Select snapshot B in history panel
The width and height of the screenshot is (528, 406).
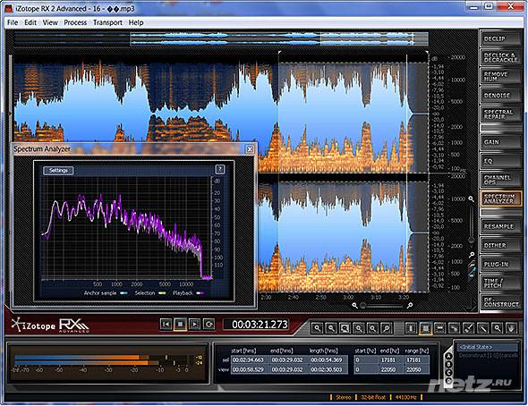coord(448,364)
